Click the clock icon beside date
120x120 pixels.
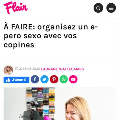17,69
